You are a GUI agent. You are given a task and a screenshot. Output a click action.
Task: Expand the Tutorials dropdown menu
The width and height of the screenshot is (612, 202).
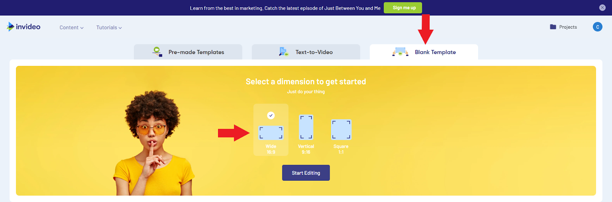click(x=109, y=27)
